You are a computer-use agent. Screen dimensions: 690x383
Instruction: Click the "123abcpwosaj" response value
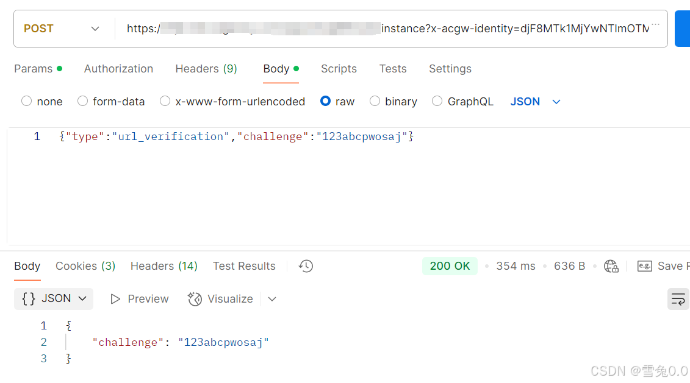pos(223,342)
